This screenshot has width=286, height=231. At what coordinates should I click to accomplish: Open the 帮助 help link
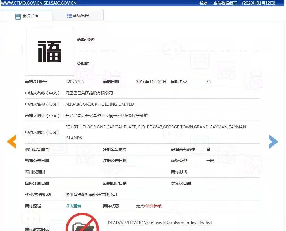click(203, 3)
